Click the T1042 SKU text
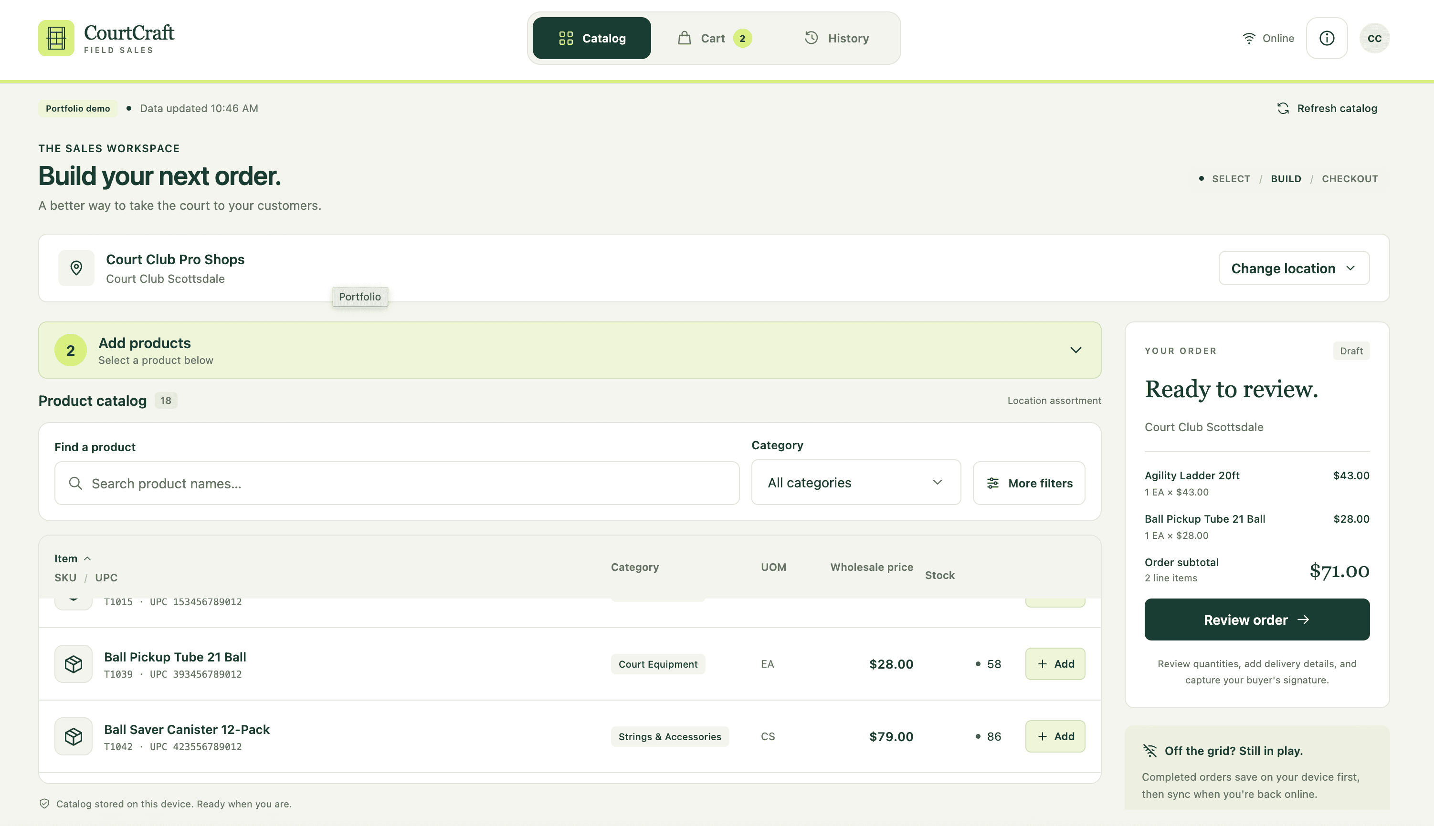This screenshot has height=826, width=1434. click(117, 746)
